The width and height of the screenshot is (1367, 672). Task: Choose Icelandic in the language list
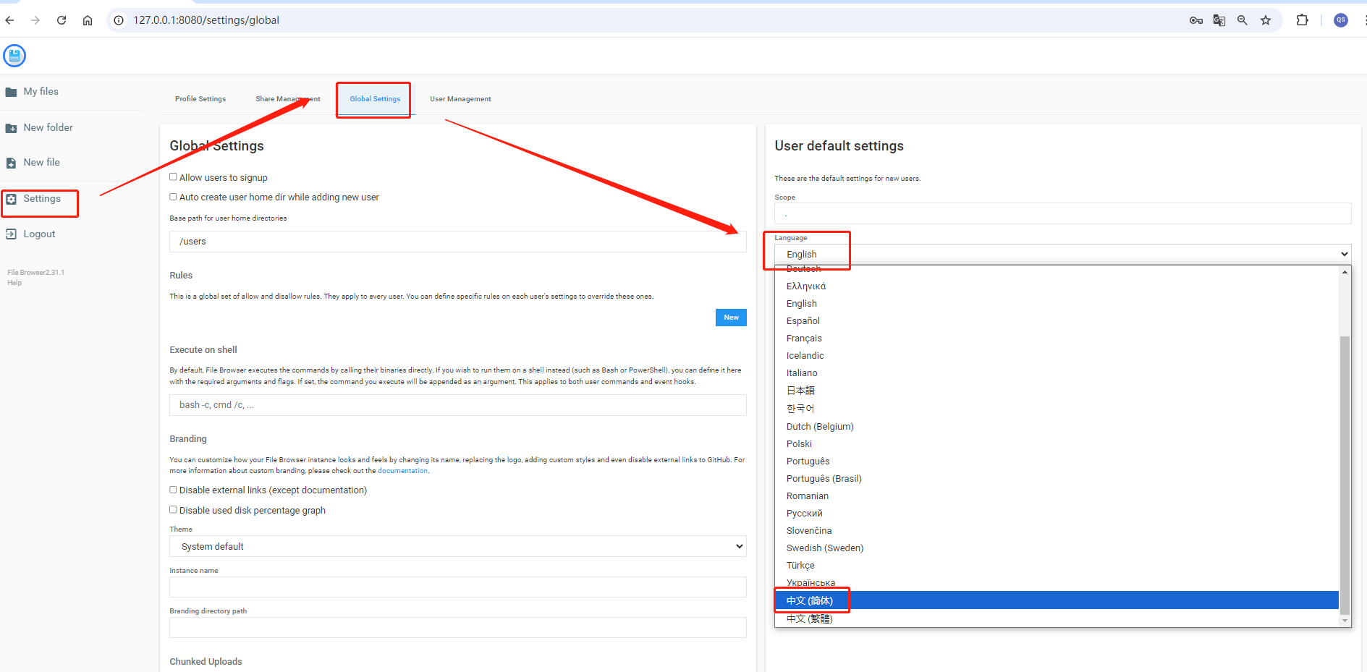pos(1057,356)
